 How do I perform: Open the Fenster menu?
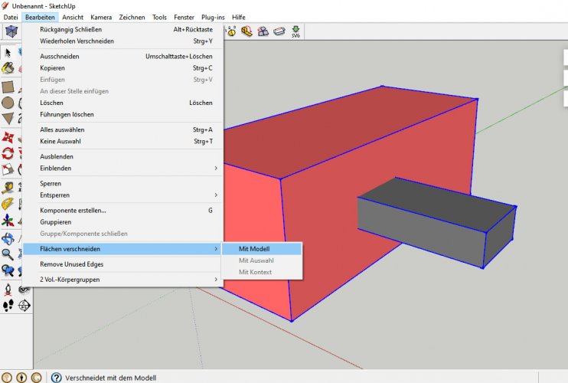[184, 17]
